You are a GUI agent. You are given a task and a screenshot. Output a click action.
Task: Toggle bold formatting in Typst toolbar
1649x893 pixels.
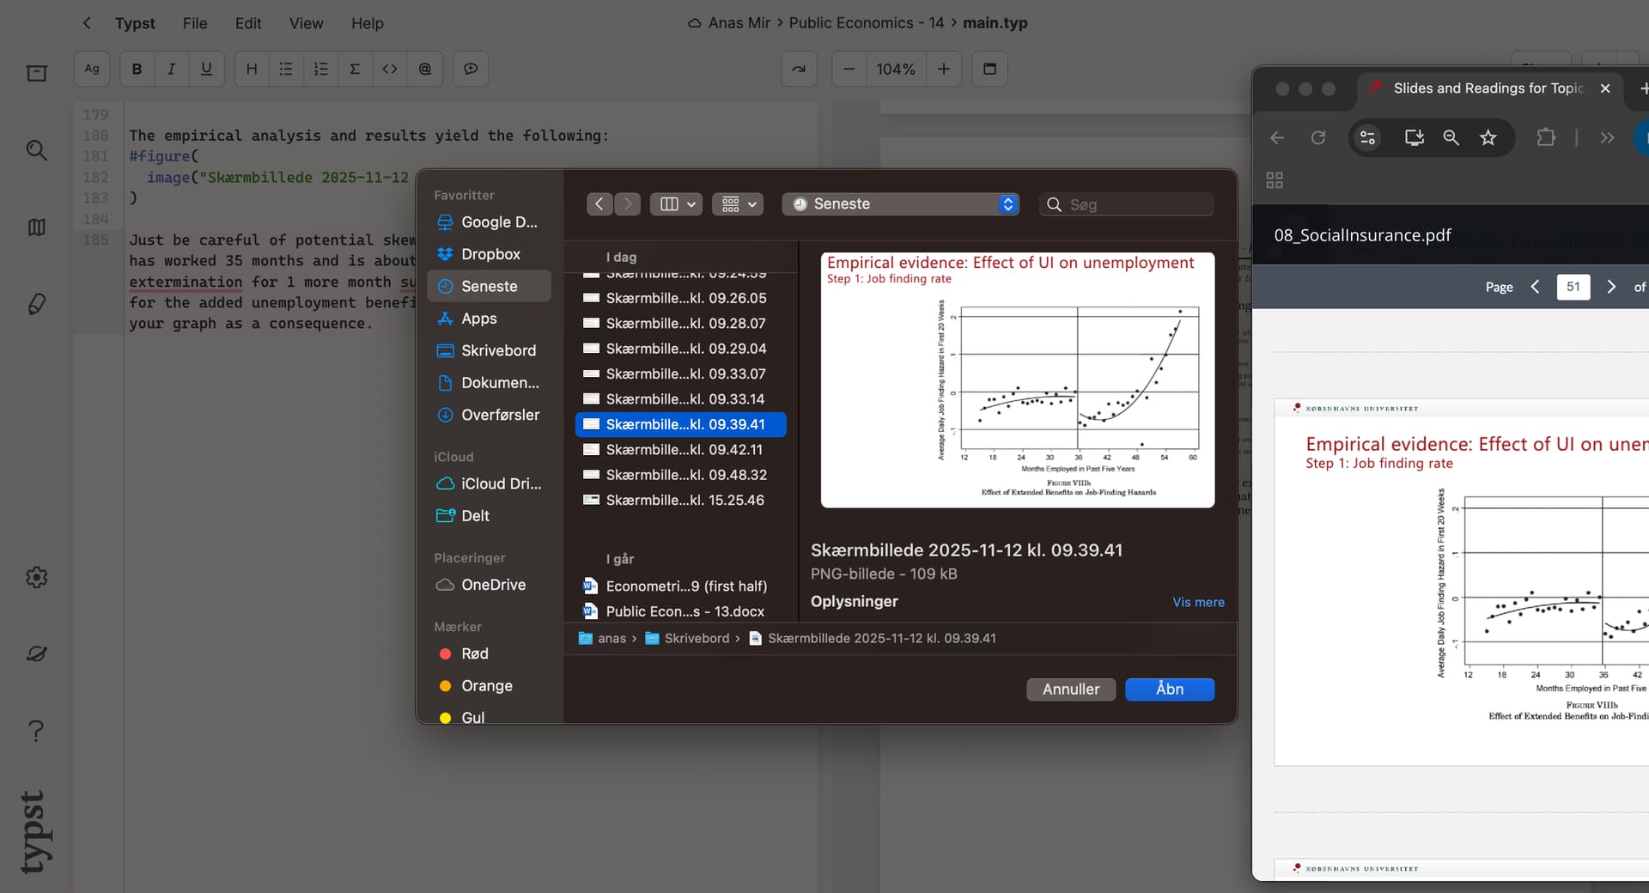coord(137,69)
